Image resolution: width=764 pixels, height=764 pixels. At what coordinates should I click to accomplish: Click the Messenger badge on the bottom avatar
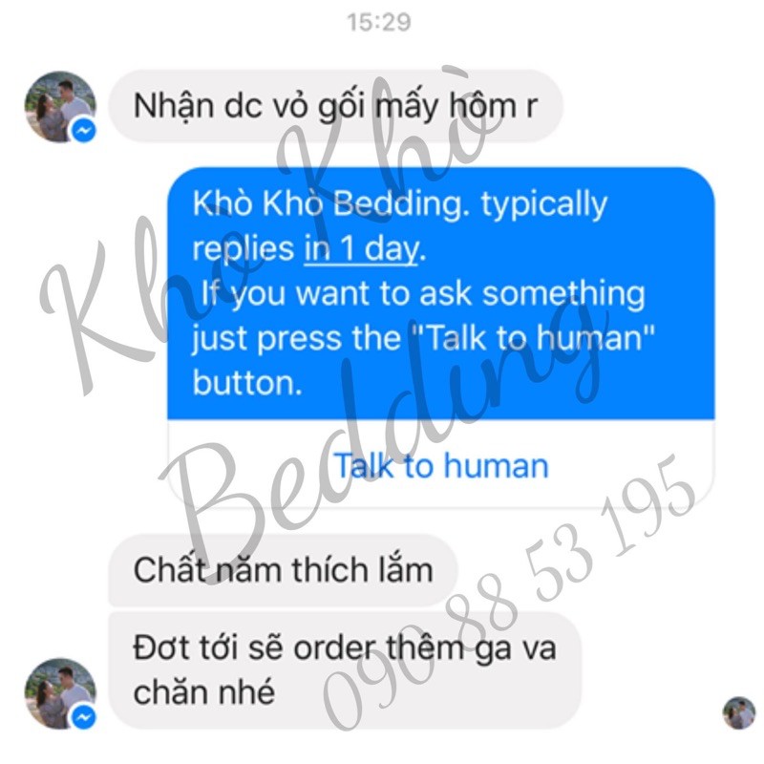click(84, 717)
